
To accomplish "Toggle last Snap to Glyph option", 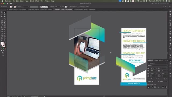I will (166, 87).
